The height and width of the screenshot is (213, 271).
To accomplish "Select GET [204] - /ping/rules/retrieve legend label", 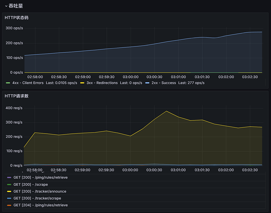I will pyautogui.click(x=40, y=205).
